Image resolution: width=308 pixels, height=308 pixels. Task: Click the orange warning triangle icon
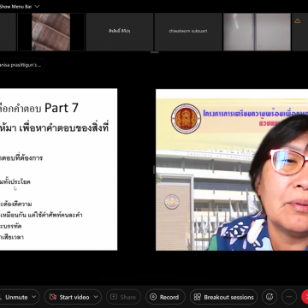(x=298, y=21)
